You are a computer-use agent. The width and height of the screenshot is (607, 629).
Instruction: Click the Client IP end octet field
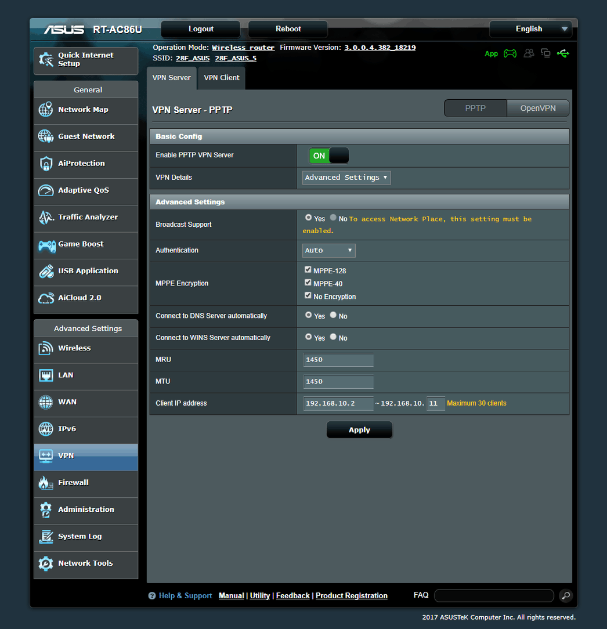pyautogui.click(x=436, y=403)
